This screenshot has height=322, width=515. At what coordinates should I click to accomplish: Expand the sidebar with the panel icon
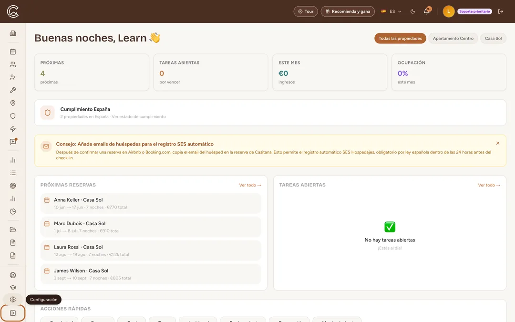click(13, 313)
